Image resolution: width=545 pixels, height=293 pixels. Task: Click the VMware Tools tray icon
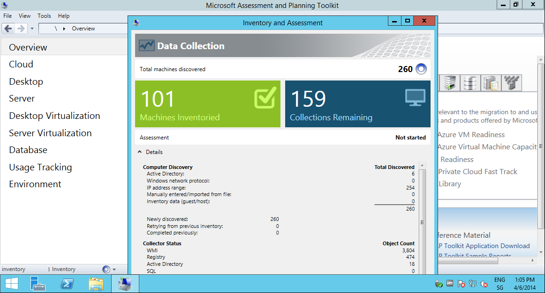[x=449, y=283]
